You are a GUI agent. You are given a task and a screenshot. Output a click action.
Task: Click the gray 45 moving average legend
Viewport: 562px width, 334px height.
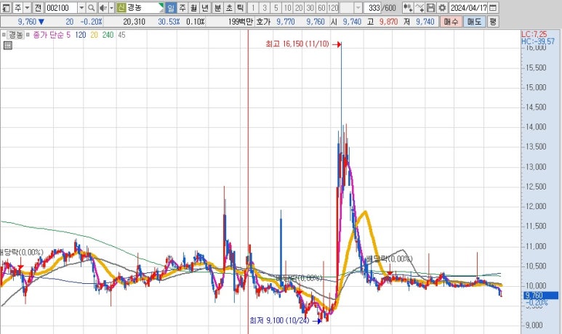(x=121, y=35)
